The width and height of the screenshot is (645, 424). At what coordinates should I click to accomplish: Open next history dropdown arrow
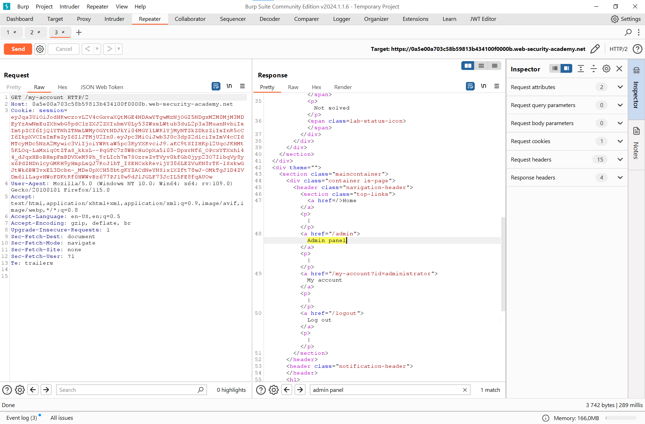tap(119, 49)
